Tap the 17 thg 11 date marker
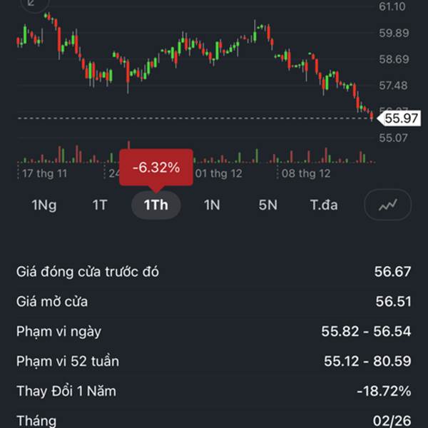 (x=44, y=173)
